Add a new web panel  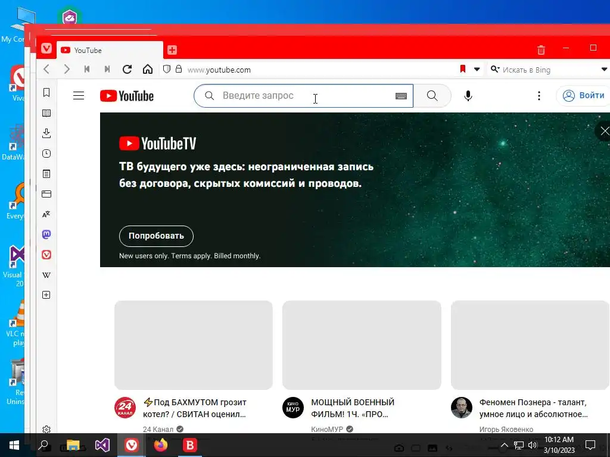click(46, 295)
